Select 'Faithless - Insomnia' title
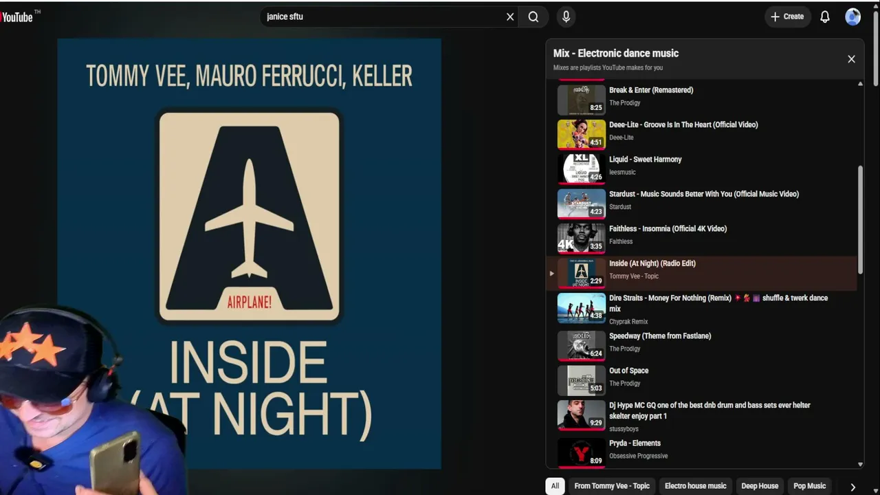Viewport: 880px width, 495px height. point(668,229)
